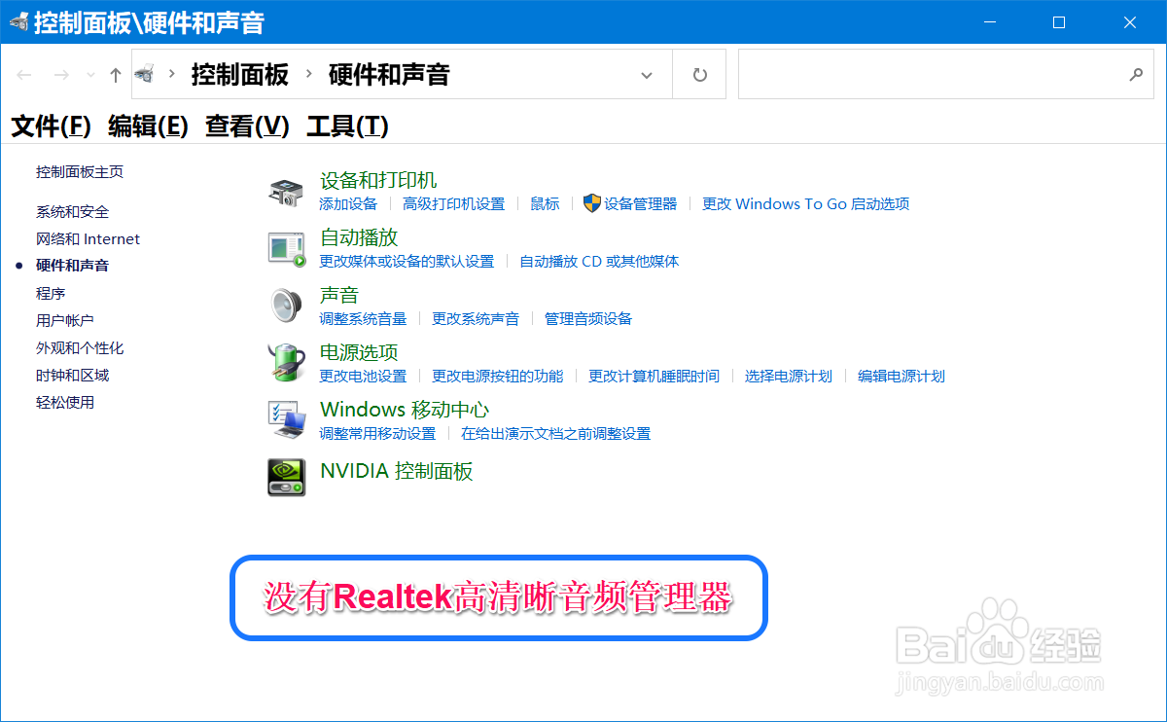The height and width of the screenshot is (722, 1167).
Task: Click 在给出演示文档之前调整设置 link
Action: pos(555,434)
